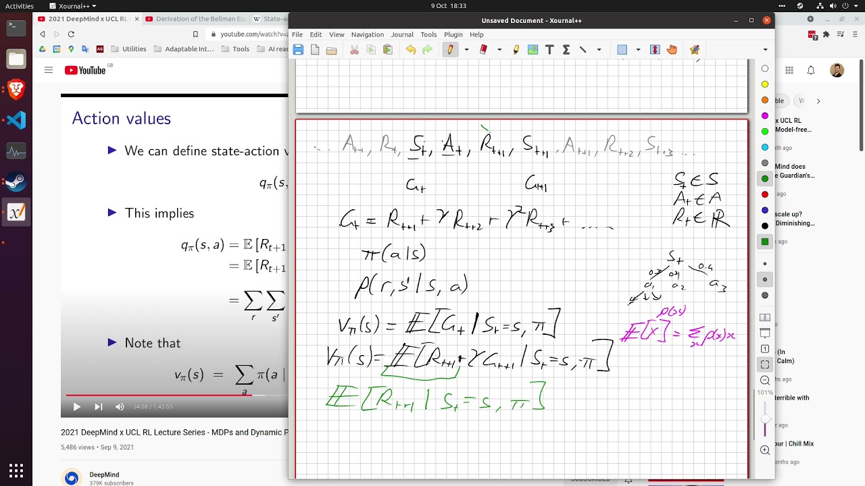Toggle presentation mode
Viewport: 865px width, 486px height.
[765, 333]
